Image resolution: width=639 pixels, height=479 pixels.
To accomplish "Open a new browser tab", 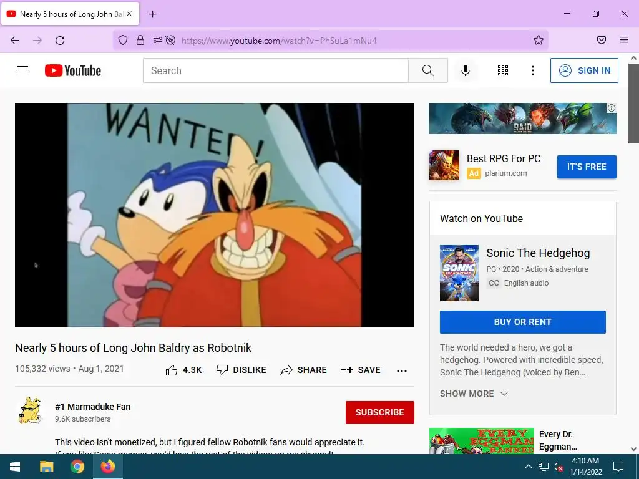I will (152, 14).
